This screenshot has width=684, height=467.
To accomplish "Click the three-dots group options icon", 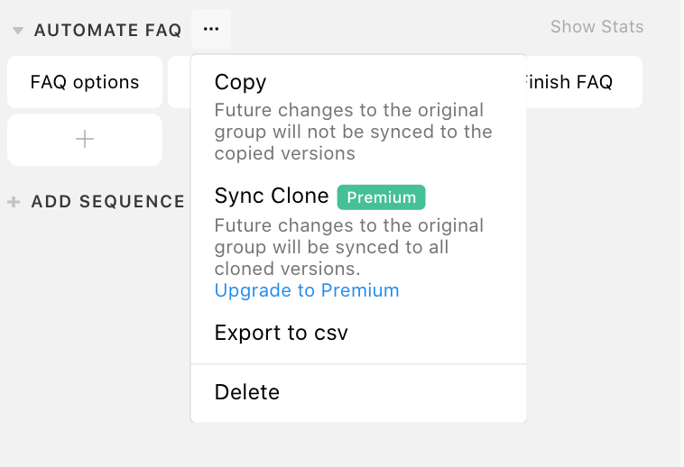I will tap(211, 29).
